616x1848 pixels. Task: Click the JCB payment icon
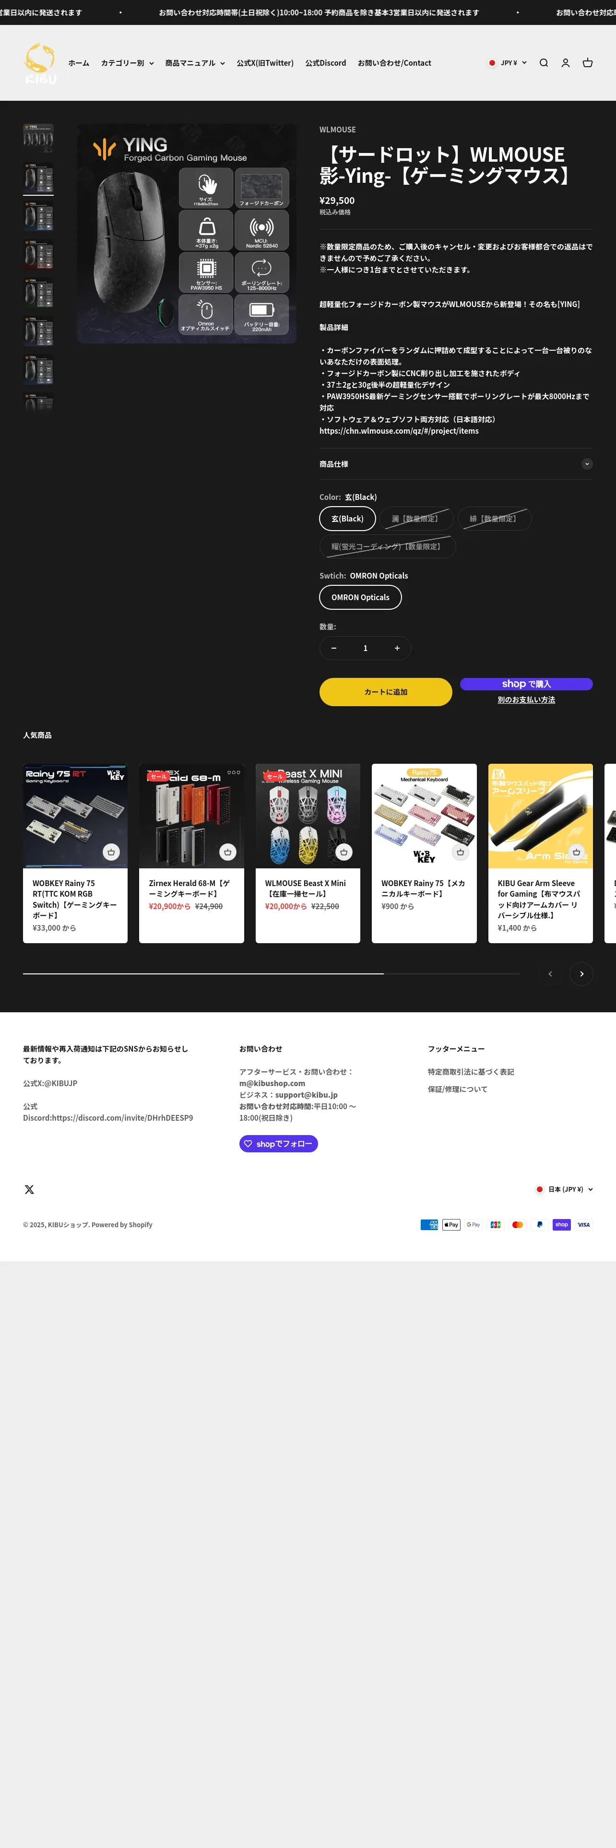496,1225
